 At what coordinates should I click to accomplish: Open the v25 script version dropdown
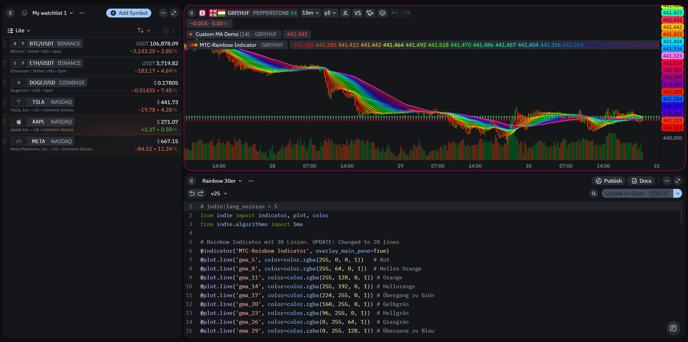coord(218,193)
